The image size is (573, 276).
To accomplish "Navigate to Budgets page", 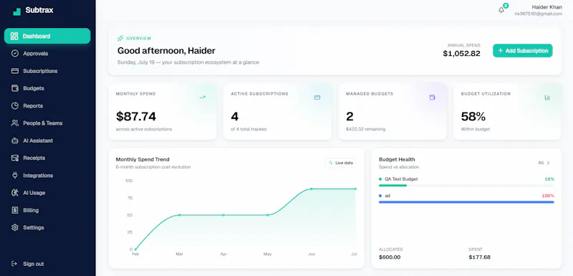I will click(47, 88).
